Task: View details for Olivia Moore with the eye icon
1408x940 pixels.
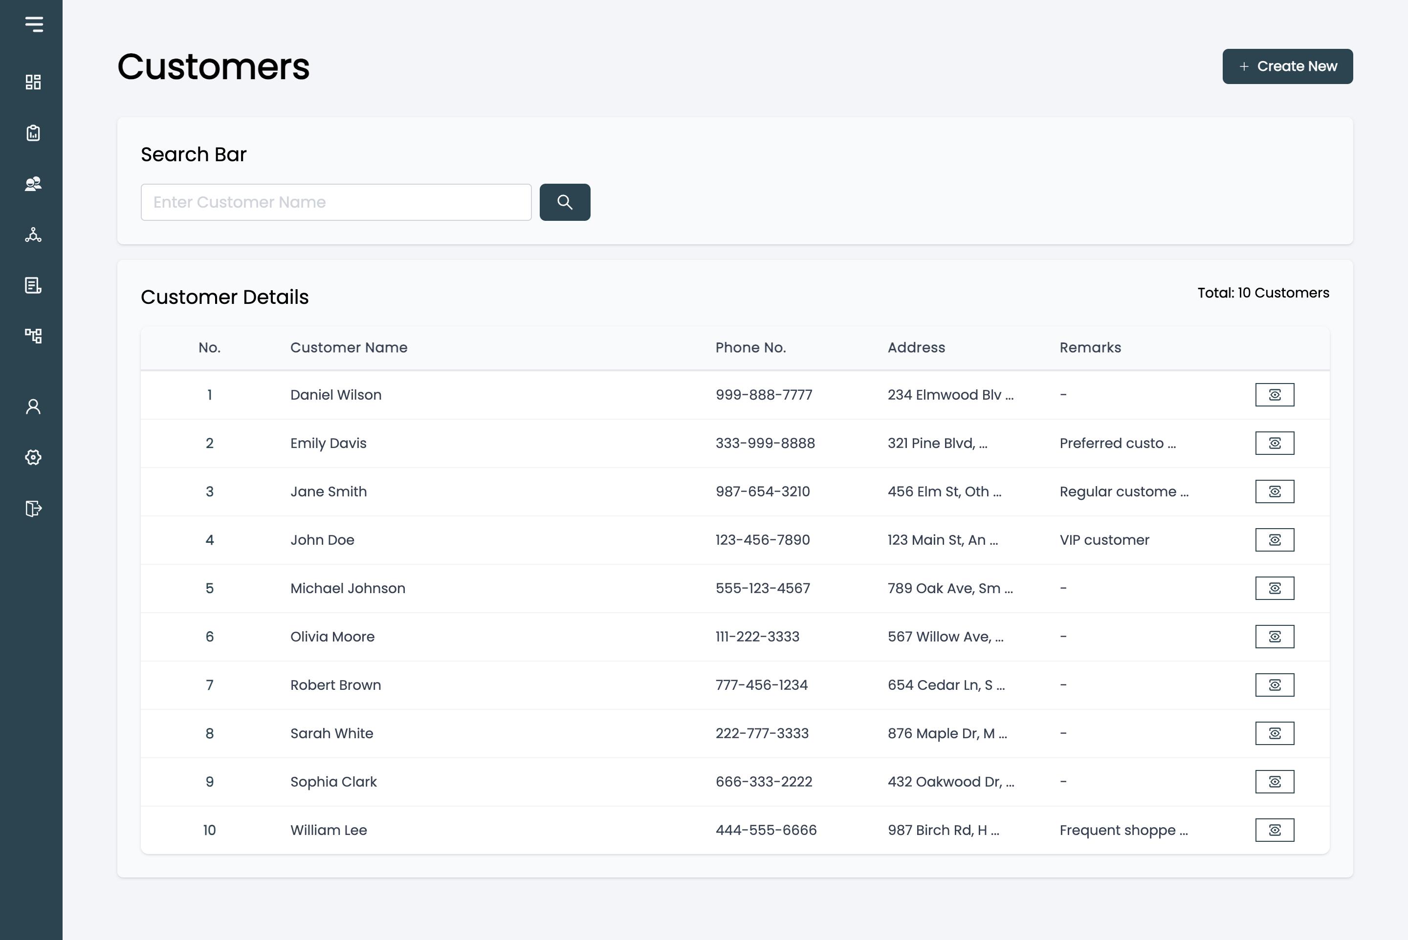Action: click(1274, 637)
